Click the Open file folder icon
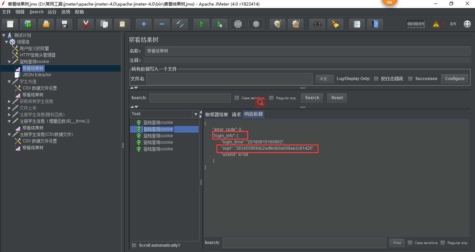Image resolution: width=475 pixels, height=252 pixels. click(x=46, y=24)
